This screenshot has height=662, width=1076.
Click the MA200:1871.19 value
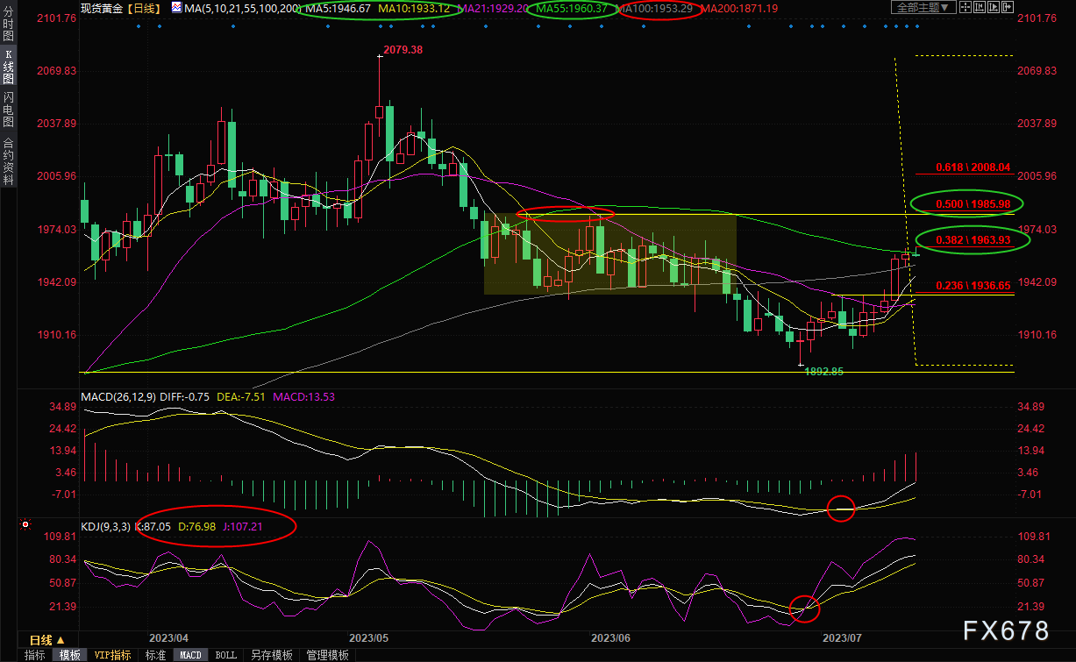point(738,8)
